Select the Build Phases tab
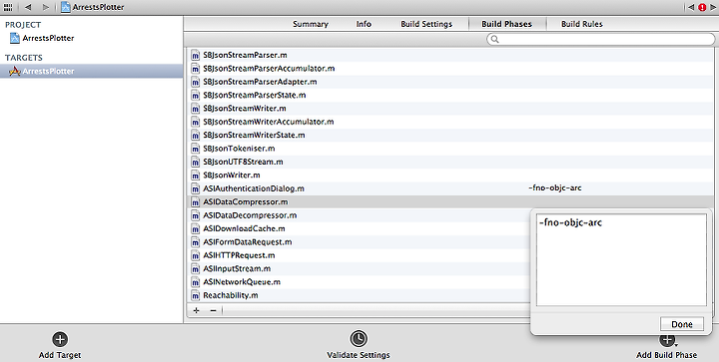This screenshot has width=719, height=362. 506,24
